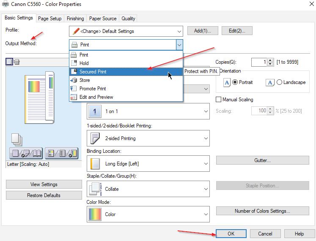This screenshot has width=316, height=241.
Task: Click the View Settings button
Action: point(44,184)
